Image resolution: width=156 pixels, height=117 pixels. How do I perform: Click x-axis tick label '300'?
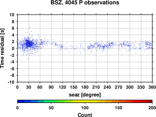[130, 87]
